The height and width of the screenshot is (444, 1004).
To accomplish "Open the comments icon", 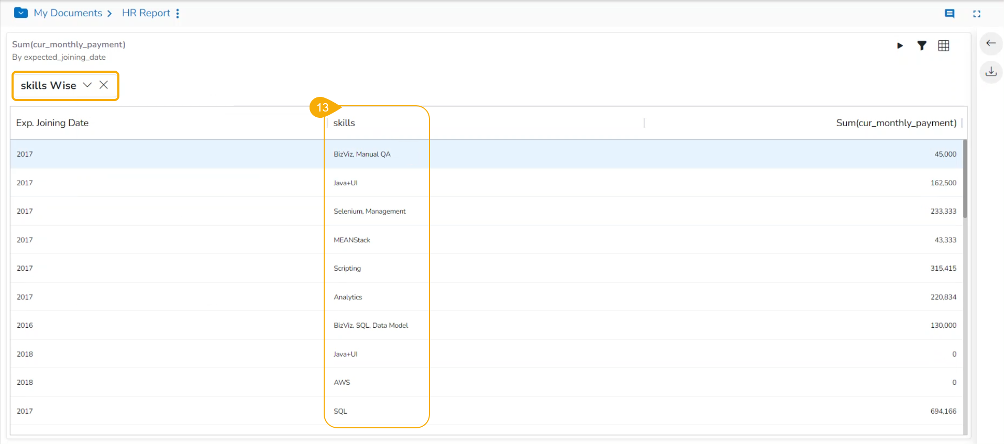I will click(949, 14).
